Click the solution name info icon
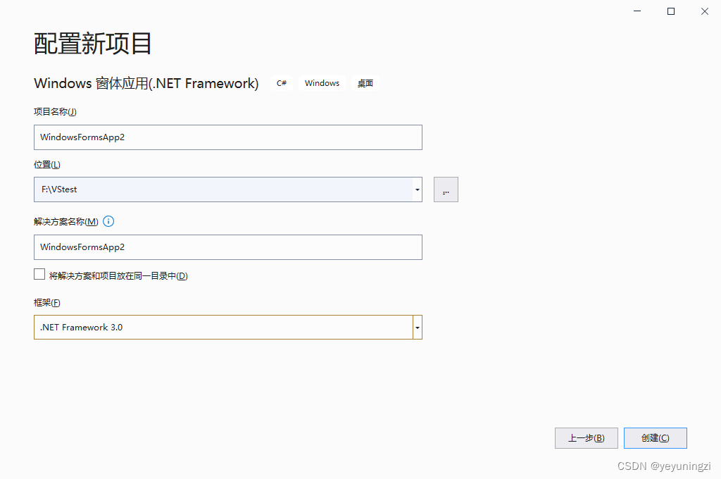 (x=108, y=221)
